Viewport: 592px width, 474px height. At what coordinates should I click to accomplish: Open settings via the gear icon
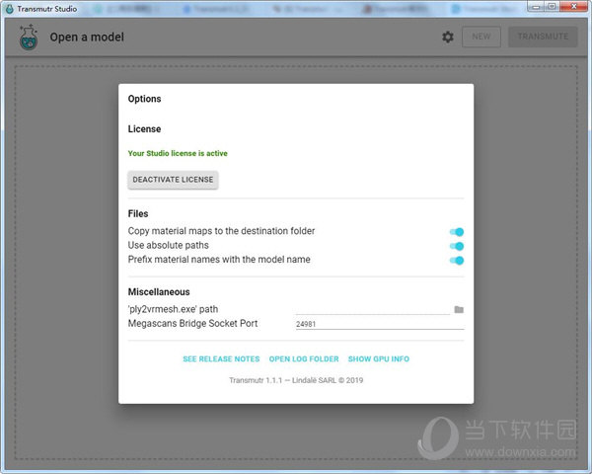click(448, 38)
